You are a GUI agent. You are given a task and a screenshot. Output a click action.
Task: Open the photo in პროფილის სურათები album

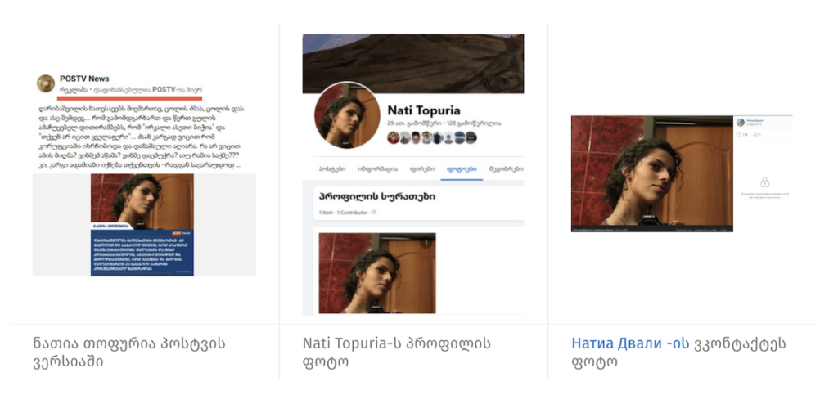376,272
